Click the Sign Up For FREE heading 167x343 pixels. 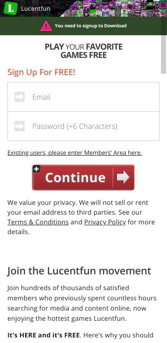pos(41,72)
